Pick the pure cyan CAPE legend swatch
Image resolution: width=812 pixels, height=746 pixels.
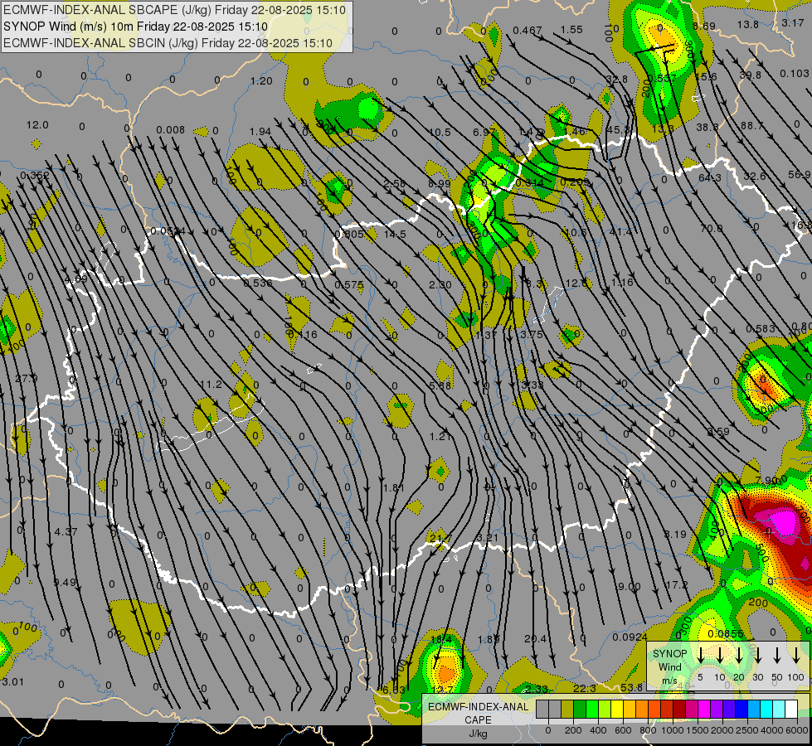tap(766, 709)
